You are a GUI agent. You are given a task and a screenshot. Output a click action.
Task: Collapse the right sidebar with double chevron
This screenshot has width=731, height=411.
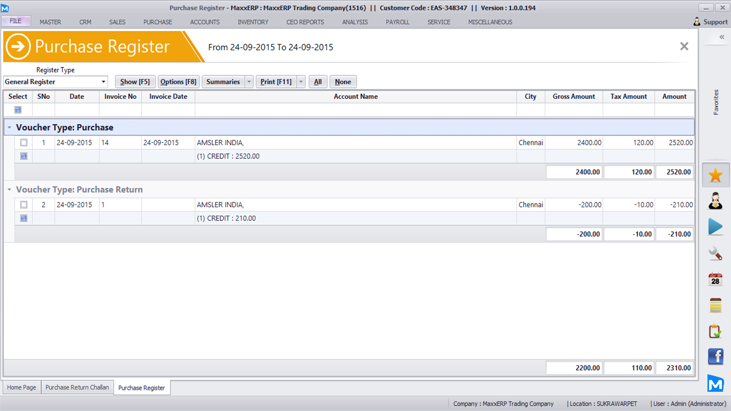click(721, 37)
